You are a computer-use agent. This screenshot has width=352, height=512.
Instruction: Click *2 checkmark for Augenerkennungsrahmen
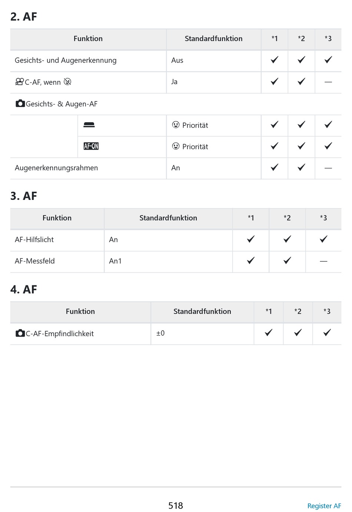coord(302,167)
